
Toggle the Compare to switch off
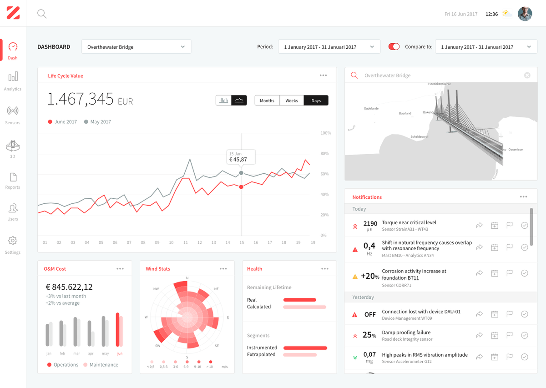(394, 46)
